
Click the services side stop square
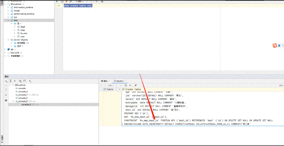[x=6, y=95]
